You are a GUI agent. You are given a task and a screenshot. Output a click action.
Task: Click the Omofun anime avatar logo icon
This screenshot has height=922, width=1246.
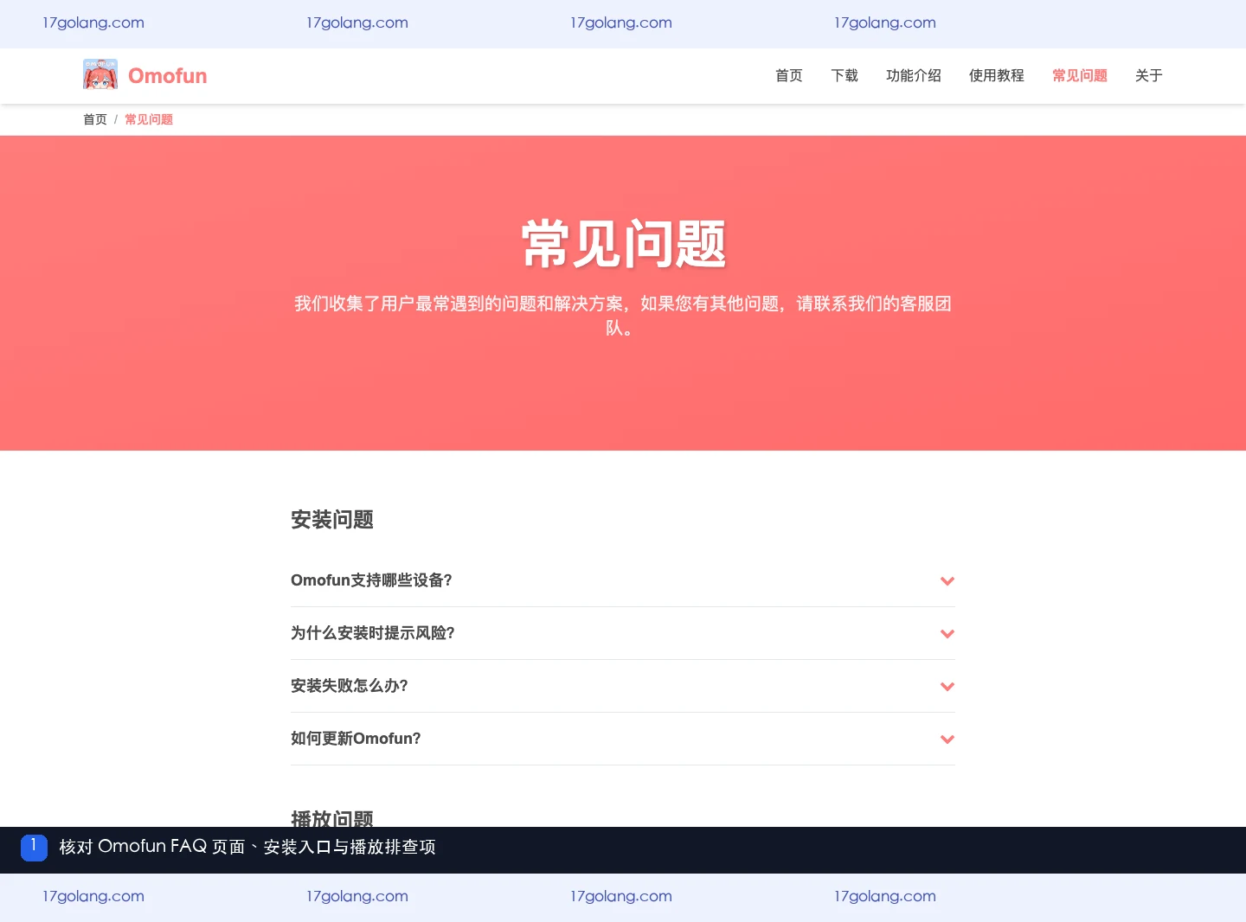click(100, 75)
